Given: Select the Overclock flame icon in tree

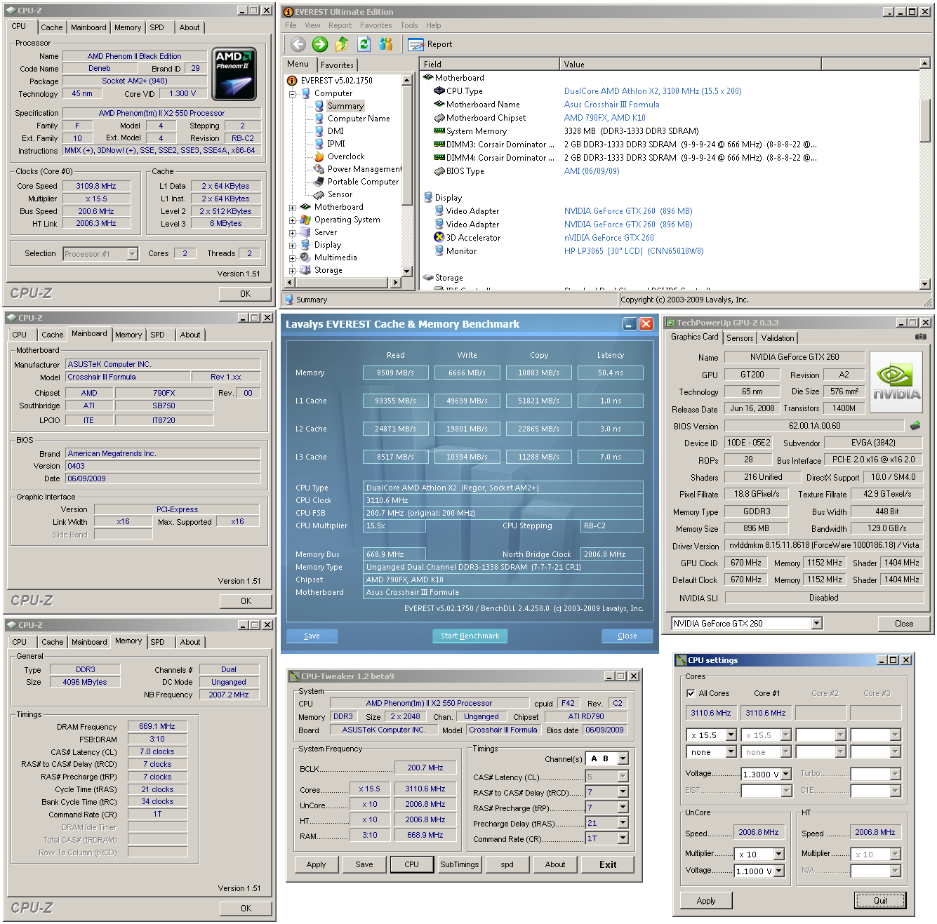Looking at the screenshot, I should tap(319, 156).
